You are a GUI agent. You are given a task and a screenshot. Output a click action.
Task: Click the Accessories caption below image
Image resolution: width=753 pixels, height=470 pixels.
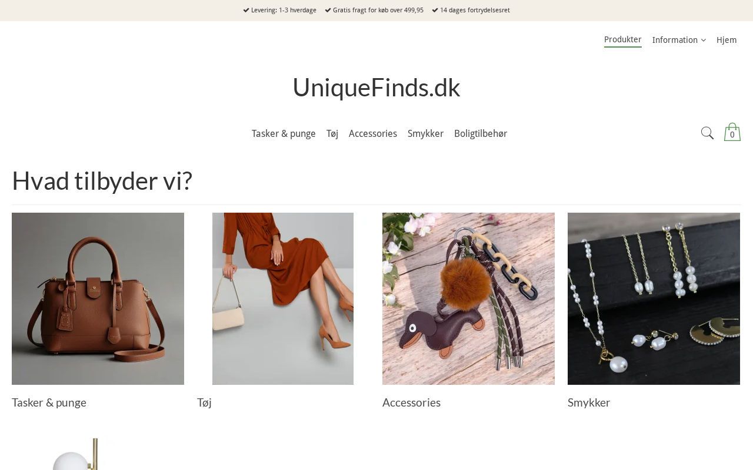411,402
